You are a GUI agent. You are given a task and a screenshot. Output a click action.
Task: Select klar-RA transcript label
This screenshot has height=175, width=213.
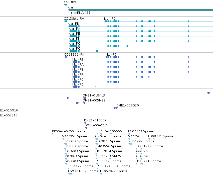pyautogui.click(x=75, y=29)
